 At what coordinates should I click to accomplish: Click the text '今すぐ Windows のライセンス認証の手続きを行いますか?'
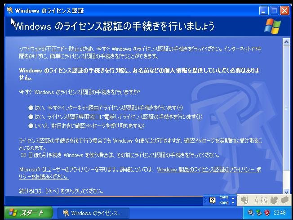[80, 92]
